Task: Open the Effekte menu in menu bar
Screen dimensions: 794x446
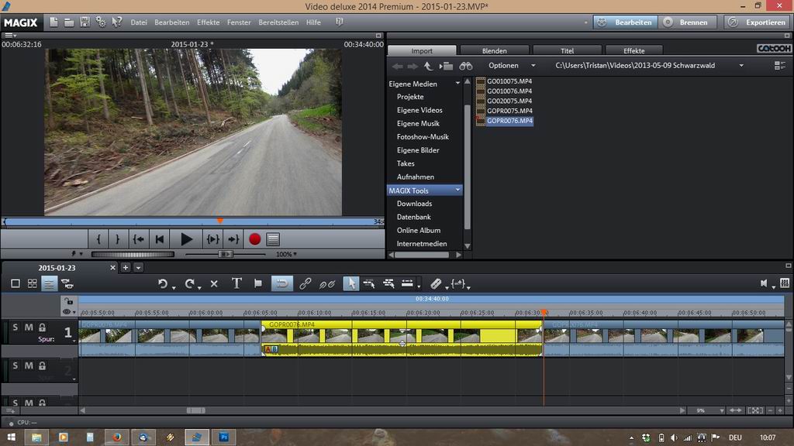Action: [x=208, y=22]
